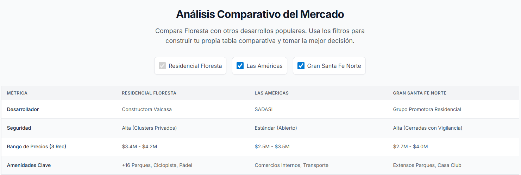Select the Amenidades Clave row label
The width and height of the screenshot is (521, 175).
(x=29, y=165)
